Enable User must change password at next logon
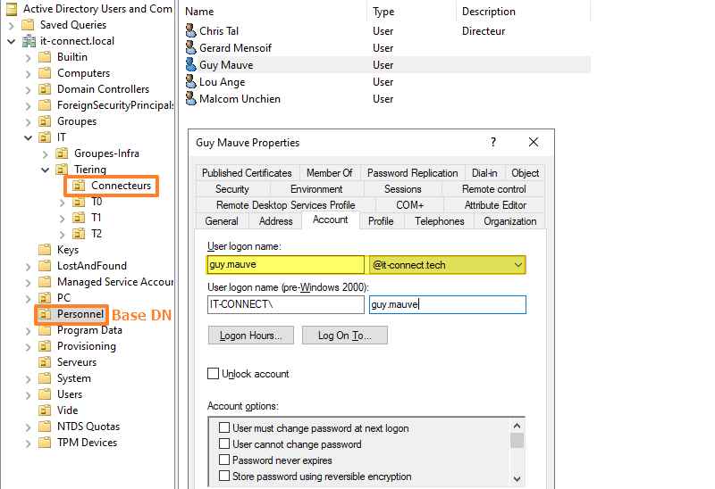The image size is (715, 489). [x=224, y=427]
